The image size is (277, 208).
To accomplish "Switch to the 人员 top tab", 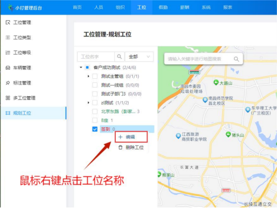I will click(99, 7).
